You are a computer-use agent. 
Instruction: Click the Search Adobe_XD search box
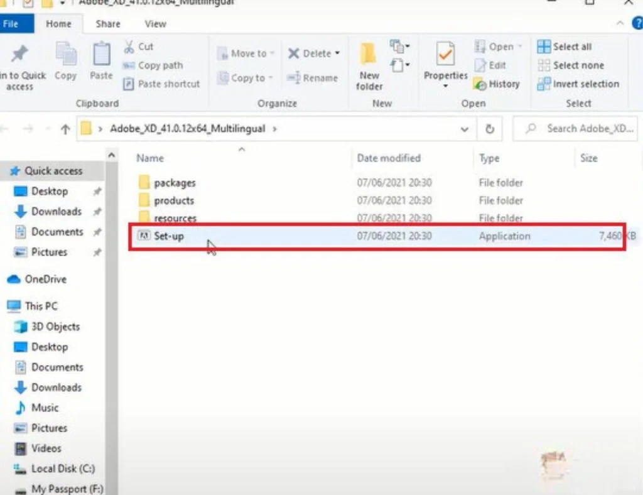(x=575, y=129)
